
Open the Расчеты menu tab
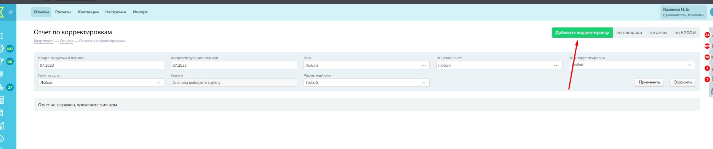point(63,12)
